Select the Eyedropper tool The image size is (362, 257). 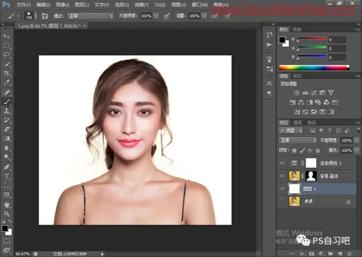pos(7,83)
